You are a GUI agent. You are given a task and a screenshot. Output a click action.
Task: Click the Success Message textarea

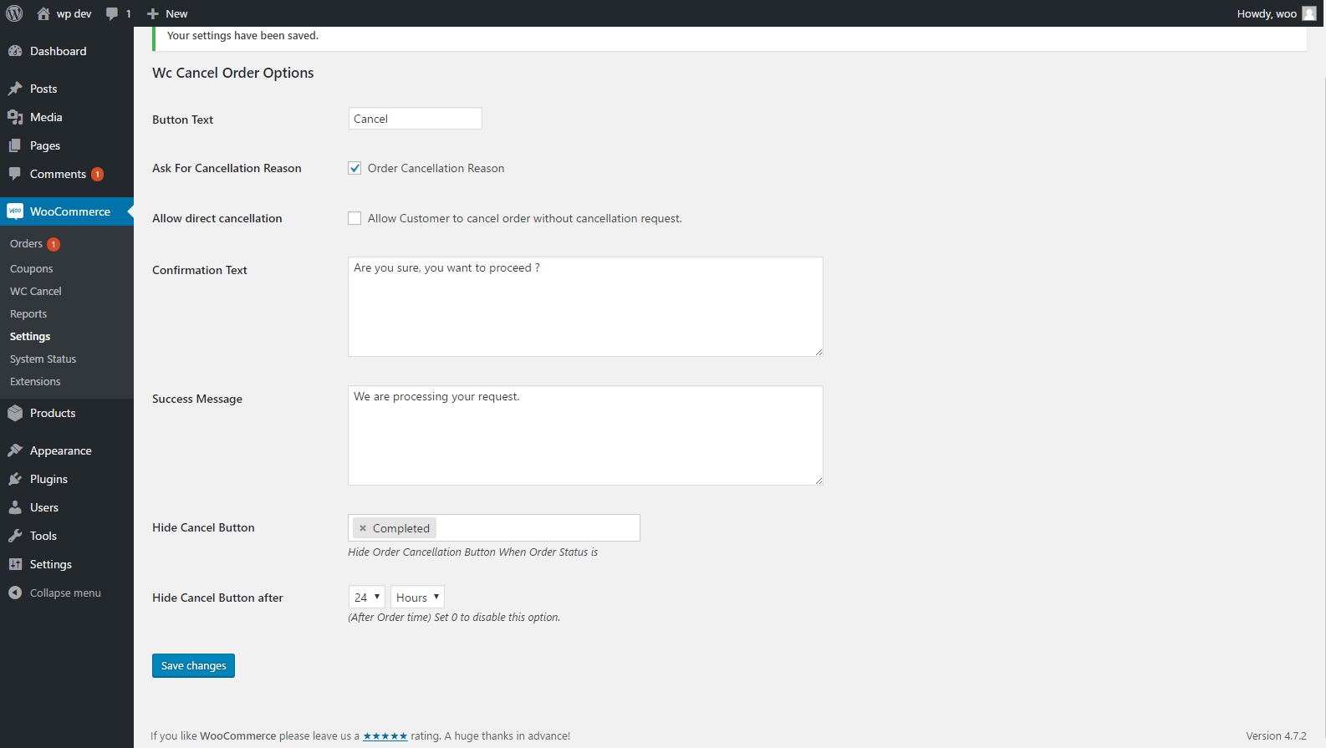tap(585, 435)
